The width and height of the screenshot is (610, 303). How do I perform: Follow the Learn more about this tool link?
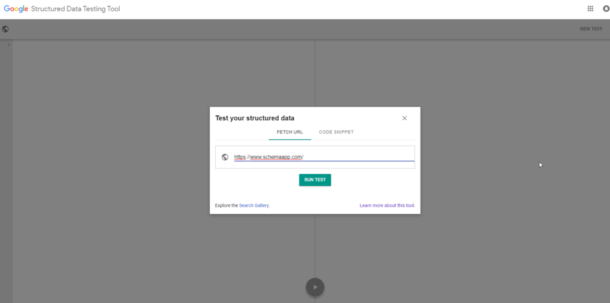[387, 205]
